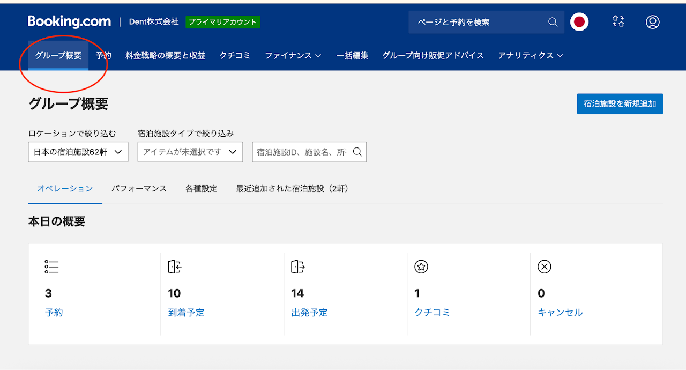686x370 pixels.
Task: Click the departures door icon
Action: tap(298, 267)
